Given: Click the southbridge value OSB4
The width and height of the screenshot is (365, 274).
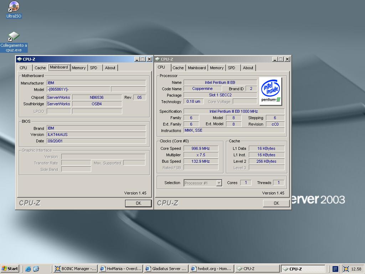Looking at the screenshot, I should (97, 104).
